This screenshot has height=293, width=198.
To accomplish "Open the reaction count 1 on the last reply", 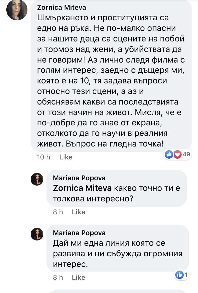I will [x=186, y=275].
